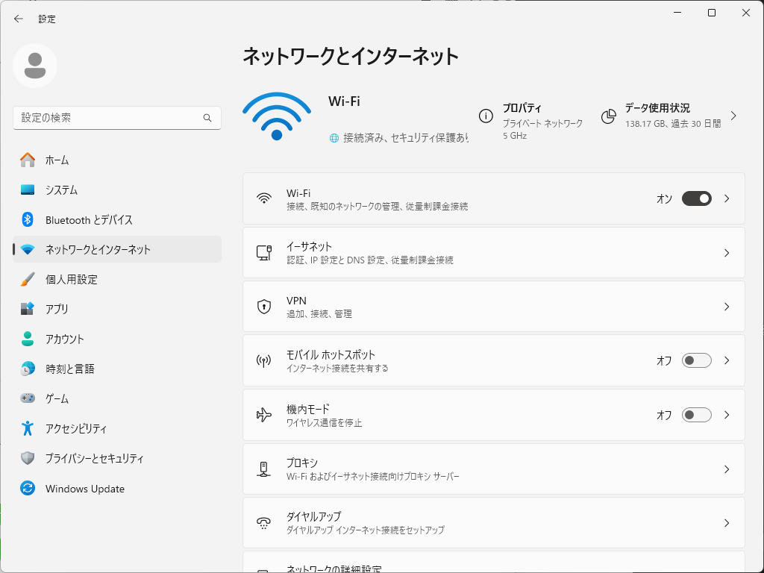Open ネットワークの詳細設定 card at bottom

tap(494, 563)
